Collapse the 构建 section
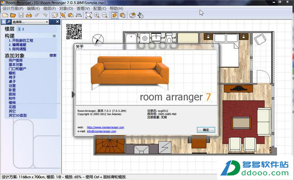This screenshot has height=180, width=294. [54, 36]
